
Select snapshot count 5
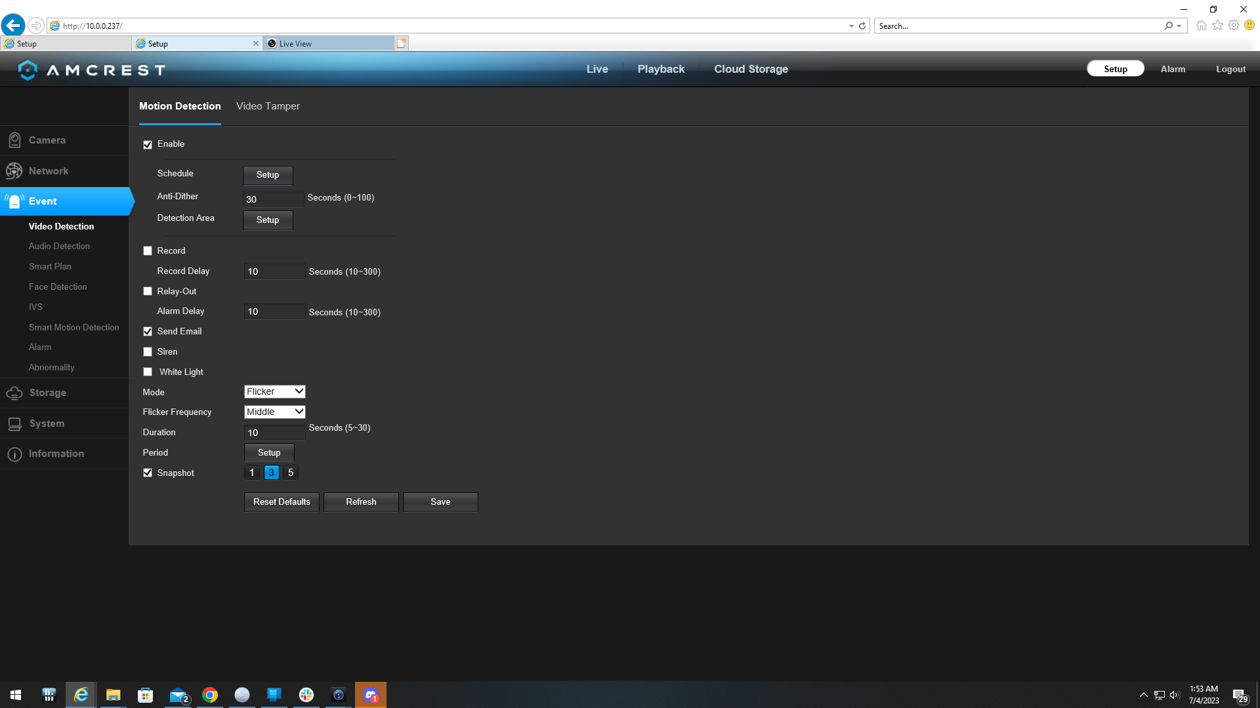tap(291, 473)
